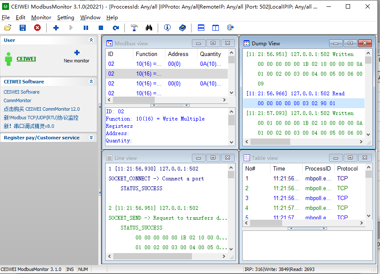
Task: Open a file with the folder toolbar icon
Action: click(8, 28)
